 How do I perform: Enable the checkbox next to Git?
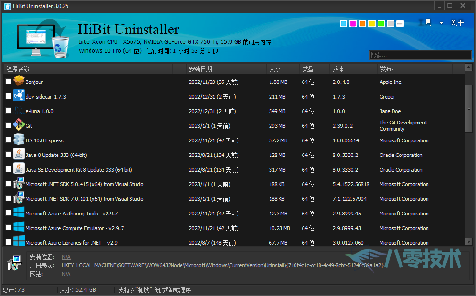tap(8, 125)
